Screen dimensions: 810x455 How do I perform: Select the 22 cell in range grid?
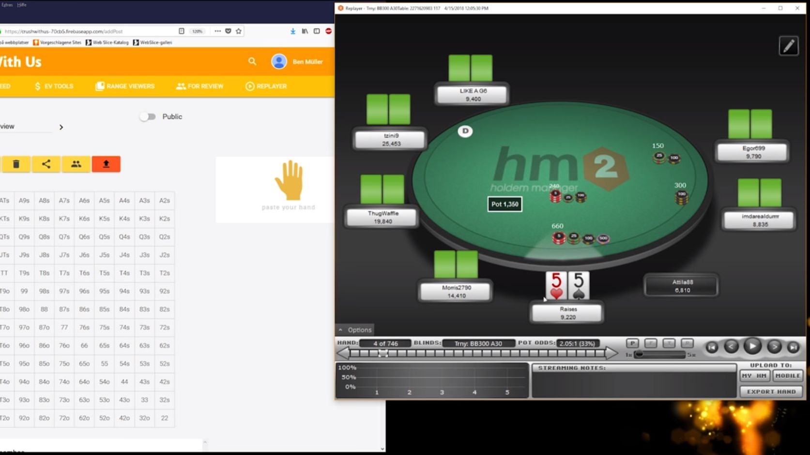coord(165,418)
